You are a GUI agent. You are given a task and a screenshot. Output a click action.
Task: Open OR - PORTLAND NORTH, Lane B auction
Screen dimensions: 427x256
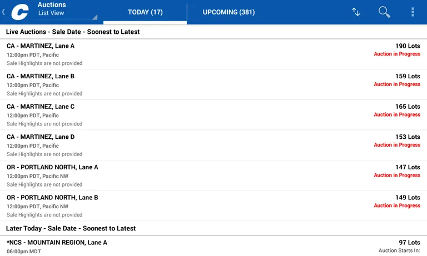(x=213, y=206)
